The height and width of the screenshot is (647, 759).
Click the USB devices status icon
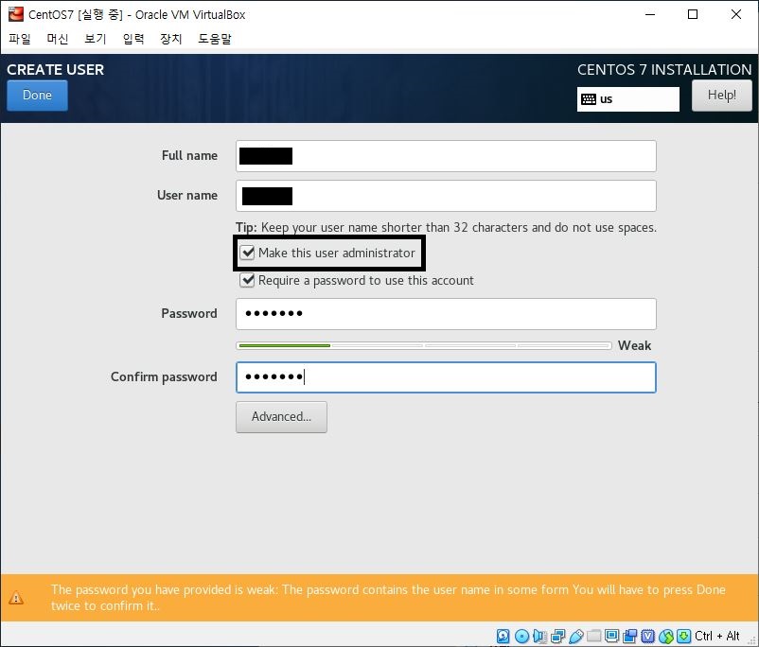[575, 636]
